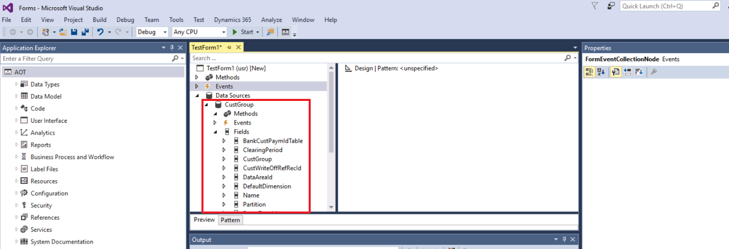This screenshot has height=249, width=729.
Task: Toggle pin on the TestForm1 tab
Action: [229, 47]
